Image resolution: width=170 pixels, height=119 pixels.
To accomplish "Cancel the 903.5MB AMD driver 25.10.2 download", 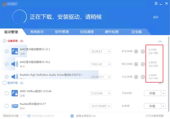I will [x=136, y=64].
